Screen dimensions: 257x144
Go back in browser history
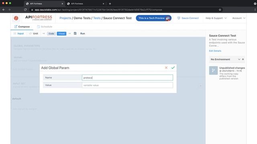pyautogui.click(x=4, y=10)
